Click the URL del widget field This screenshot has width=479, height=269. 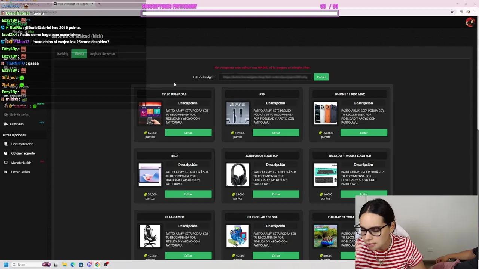pyautogui.click(x=265, y=77)
